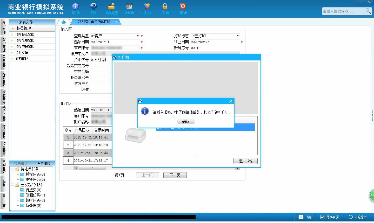Viewport: 374px width, 223px height.
Task: Open 超时任务(0) folder
Action: (x=33, y=200)
